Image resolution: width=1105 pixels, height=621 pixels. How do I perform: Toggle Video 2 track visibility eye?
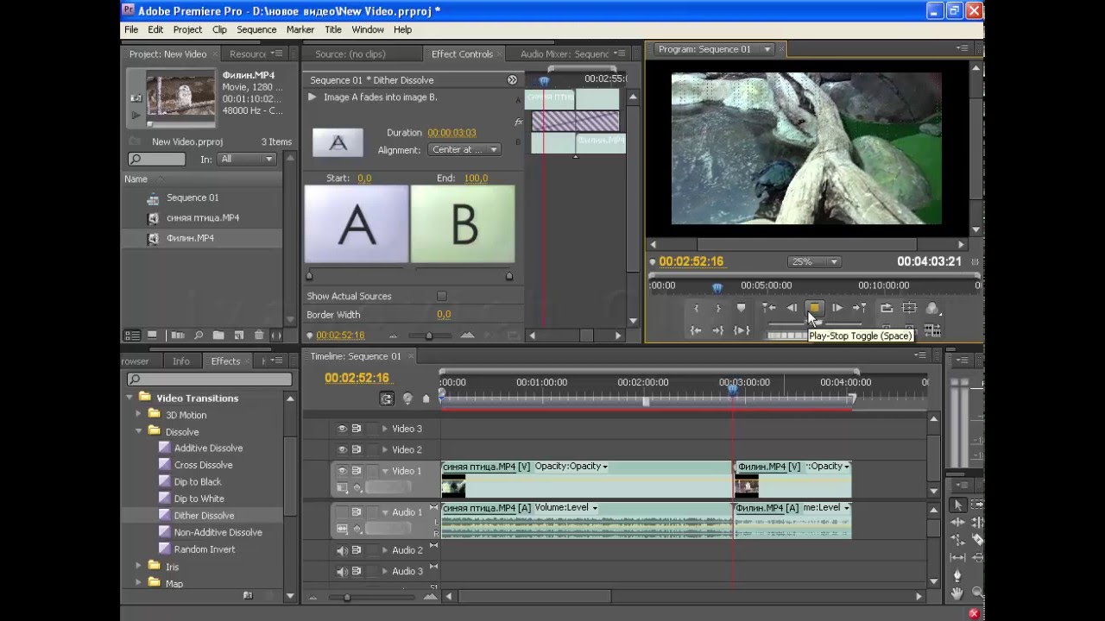tap(342, 449)
